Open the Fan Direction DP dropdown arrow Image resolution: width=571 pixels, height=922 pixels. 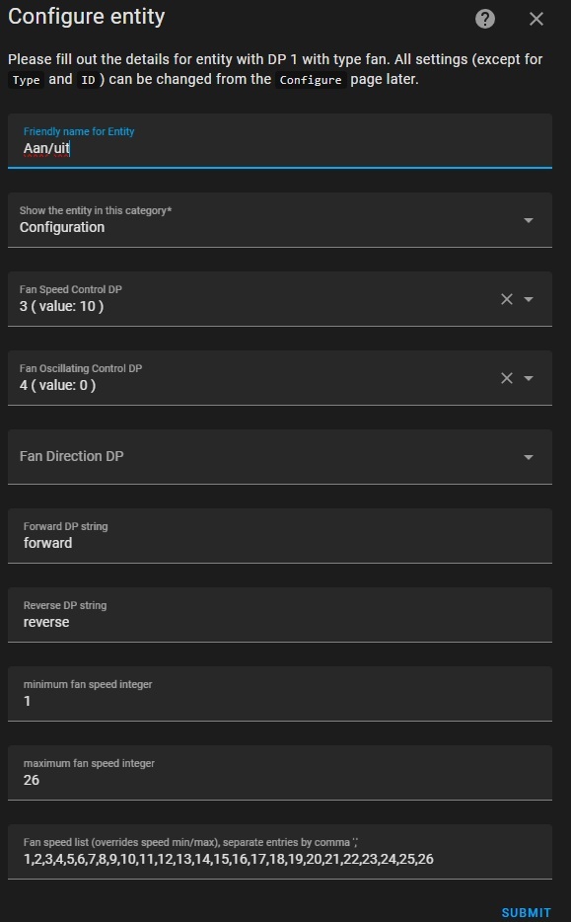pos(529,457)
